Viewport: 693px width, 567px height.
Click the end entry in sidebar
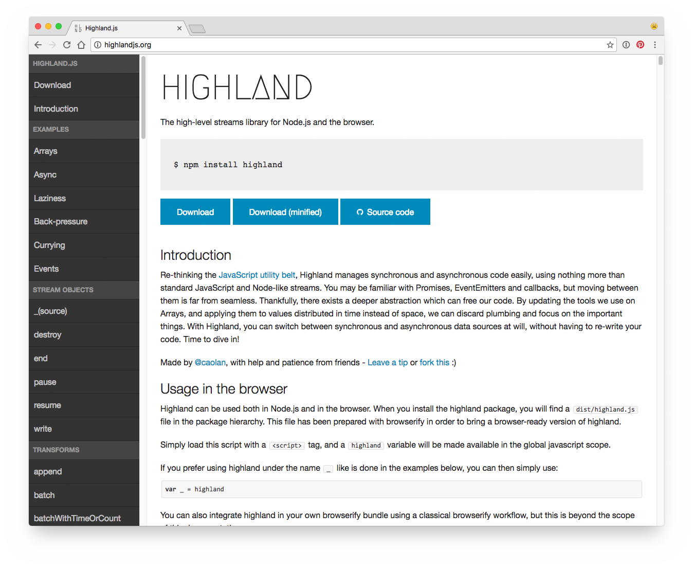[x=84, y=359]
